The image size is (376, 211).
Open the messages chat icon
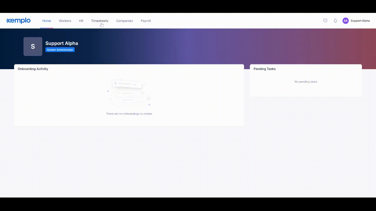pos(325,21)
